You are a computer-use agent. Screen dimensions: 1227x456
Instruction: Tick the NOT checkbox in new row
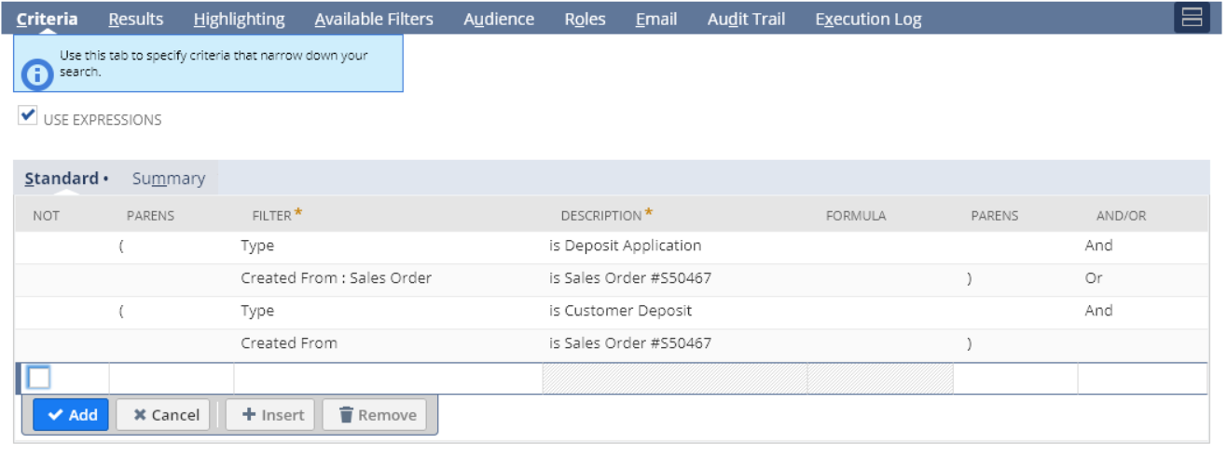(x=39, y=378)
